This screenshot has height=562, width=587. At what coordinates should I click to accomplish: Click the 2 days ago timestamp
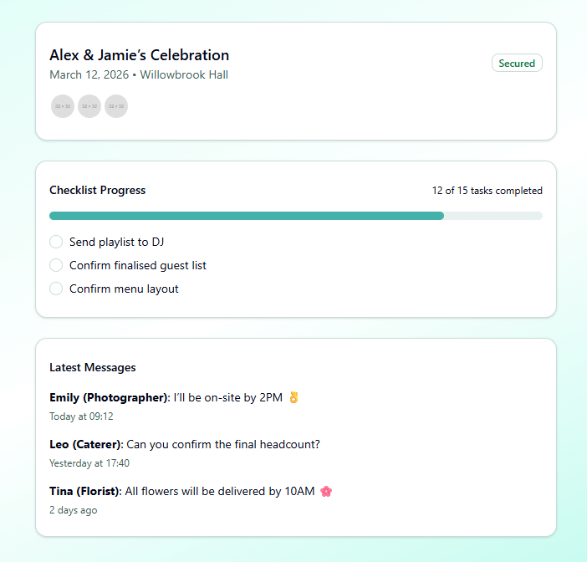74,510
